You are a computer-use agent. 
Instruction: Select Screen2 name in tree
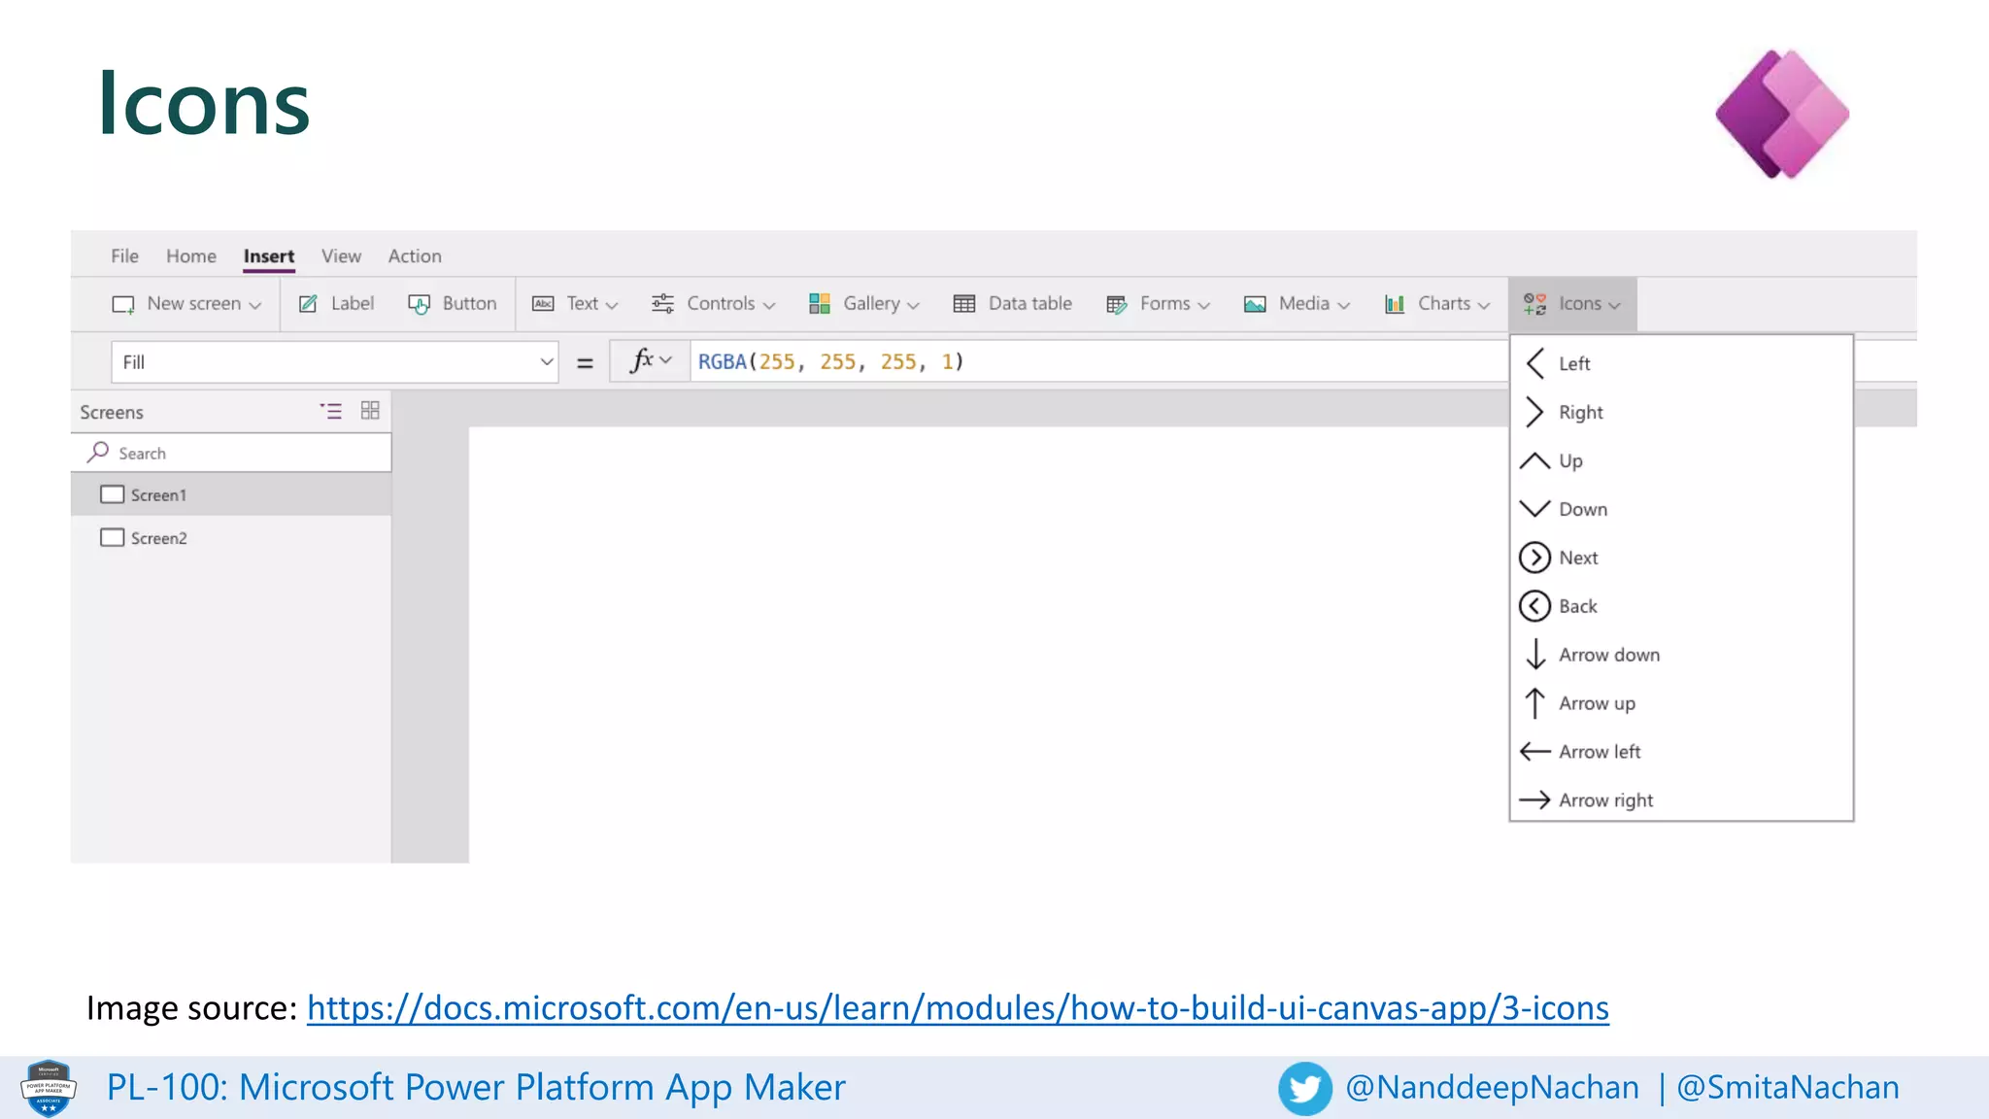pyautogui.click(x=158, y=537)
